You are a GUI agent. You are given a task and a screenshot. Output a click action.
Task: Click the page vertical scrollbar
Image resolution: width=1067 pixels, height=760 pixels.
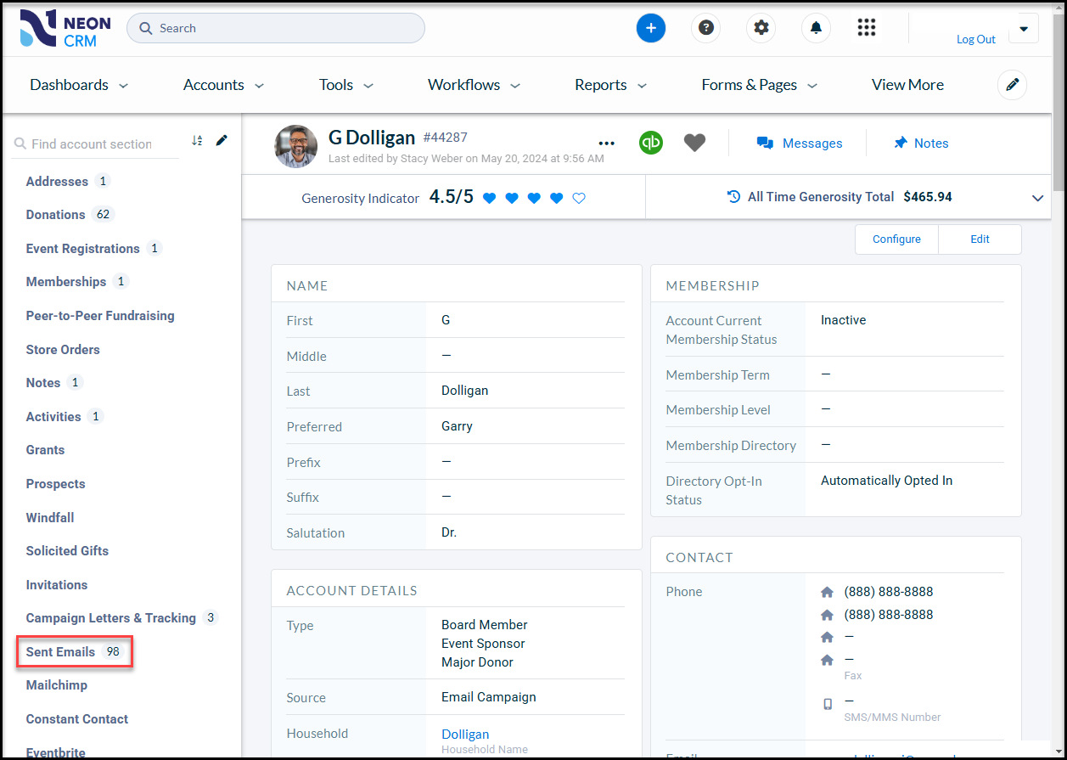pos(1057,102)
